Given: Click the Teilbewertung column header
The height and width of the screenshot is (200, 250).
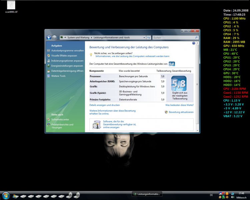Looking at the screenshot, I should pyautogui.click(x=164, y=71).
